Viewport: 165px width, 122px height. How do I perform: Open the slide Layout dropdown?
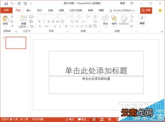(32, 17)
